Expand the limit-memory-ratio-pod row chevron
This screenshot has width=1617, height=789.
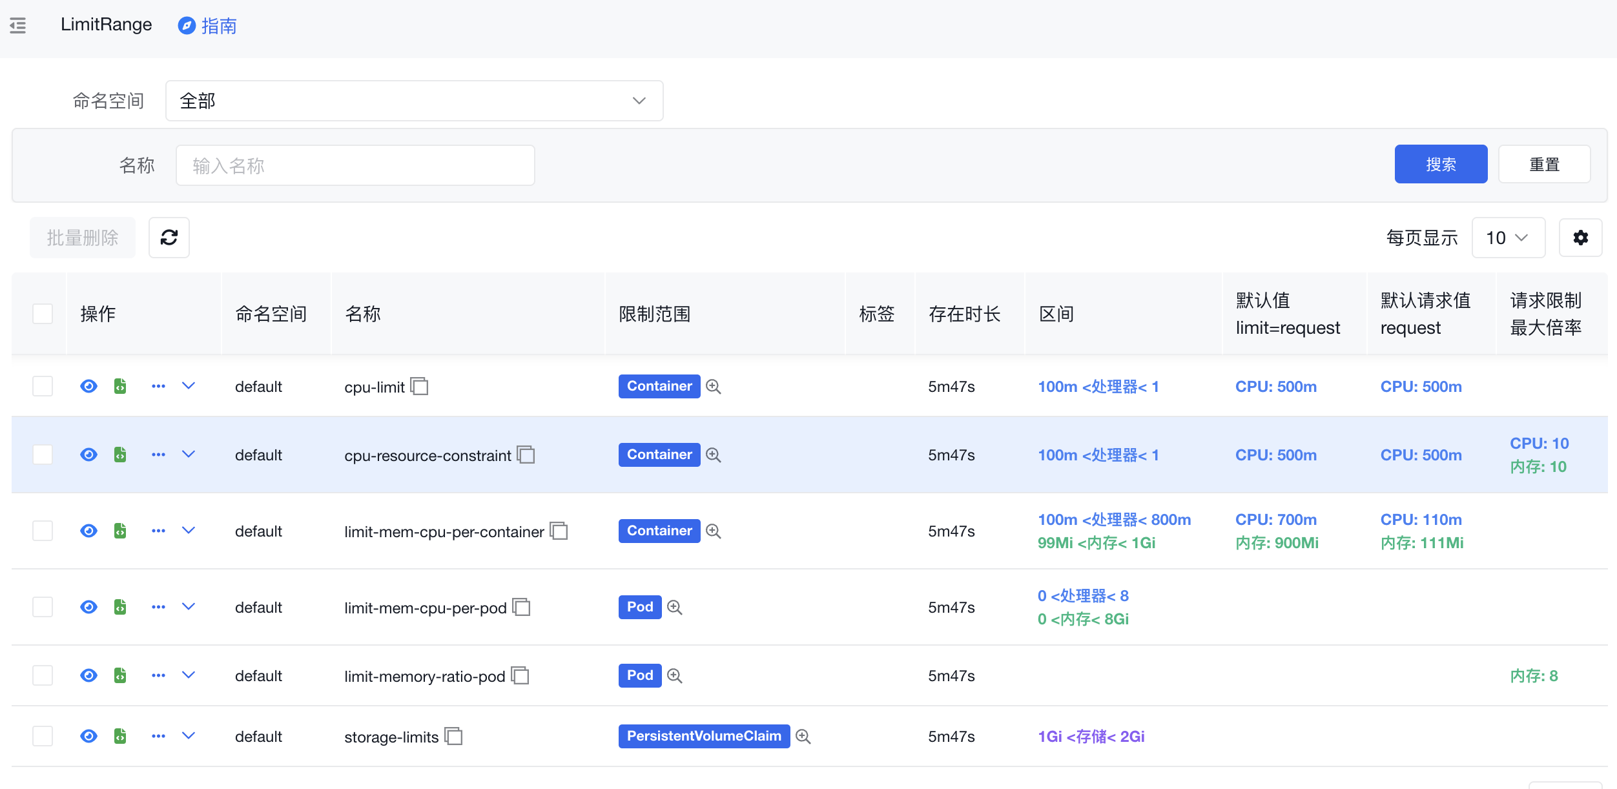(189, 675)
